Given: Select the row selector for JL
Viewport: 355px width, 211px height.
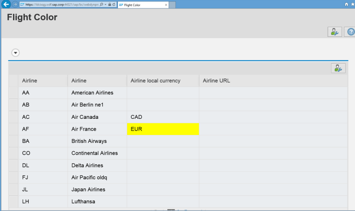Looking at the screenshot, I should tap(14, 189).
